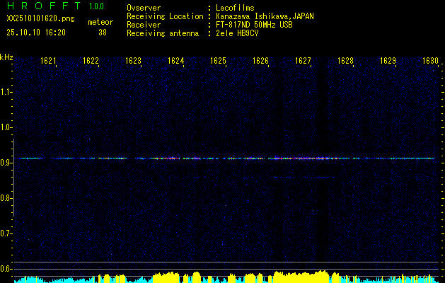Select the 1624 time marker

pos(175,61)
